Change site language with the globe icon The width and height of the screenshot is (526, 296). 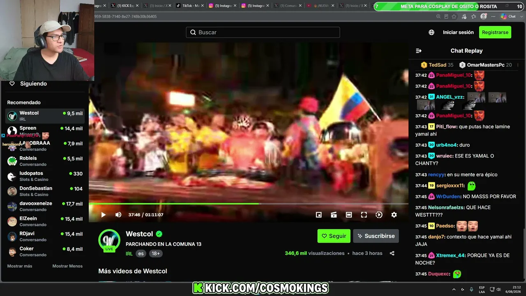pos(431,32)
